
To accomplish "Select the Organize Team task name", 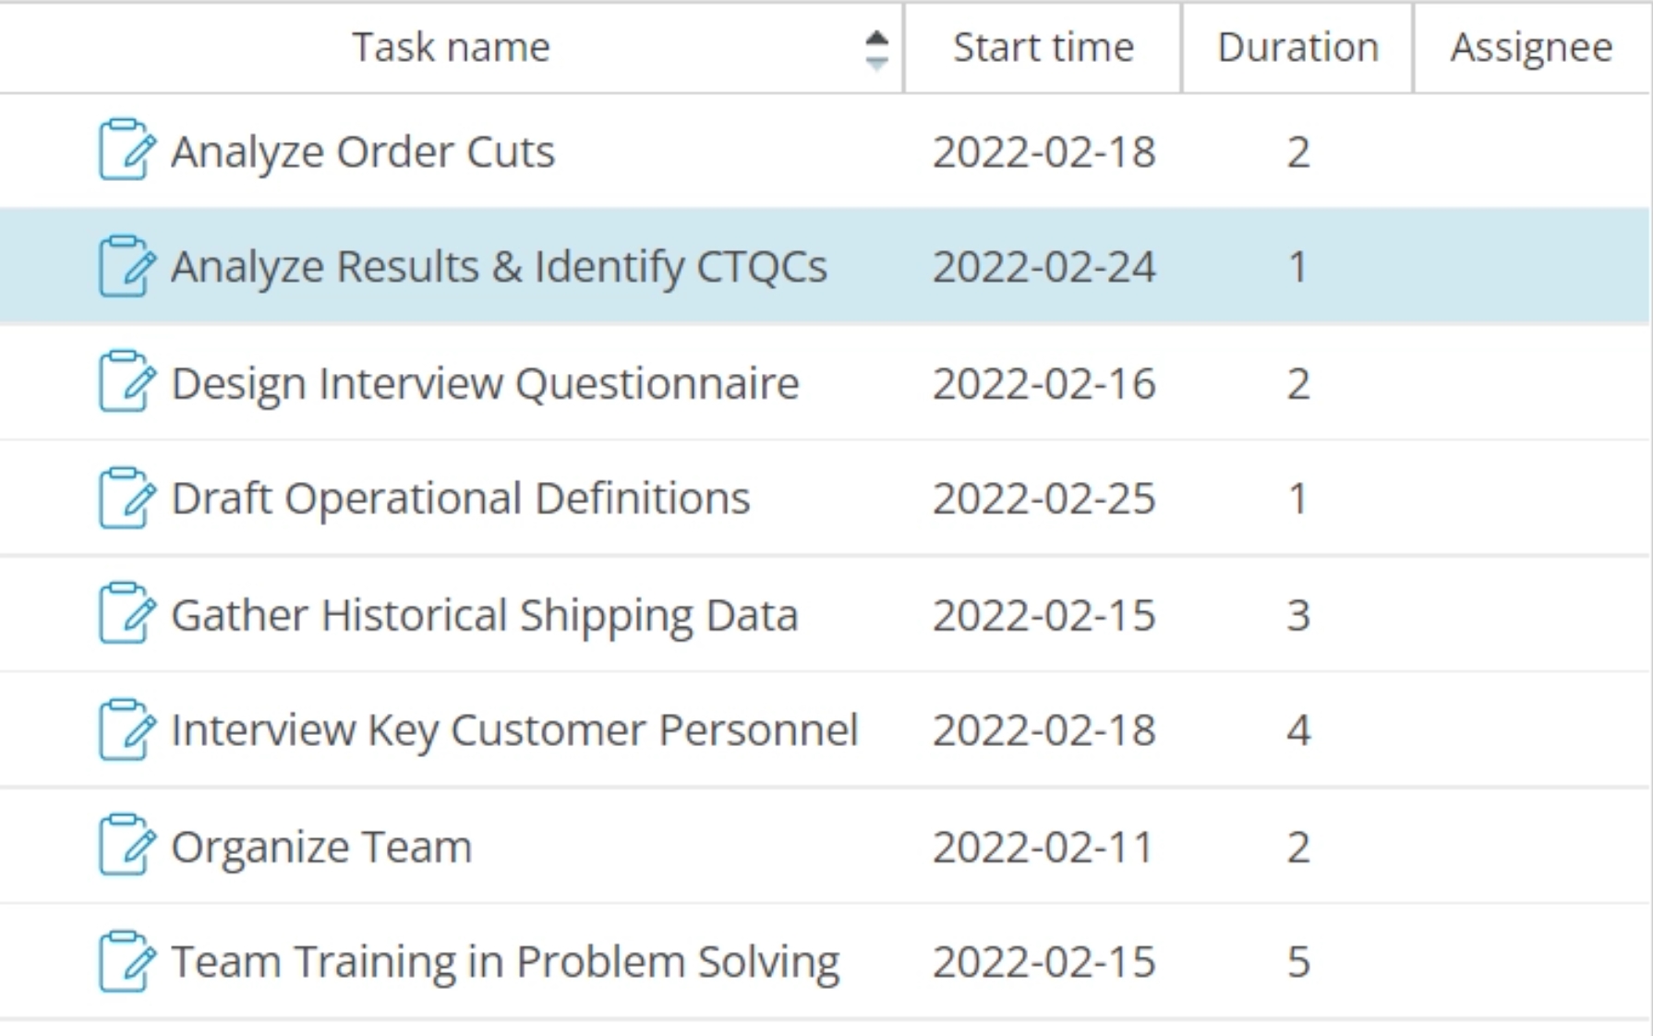I will point(321,847).
